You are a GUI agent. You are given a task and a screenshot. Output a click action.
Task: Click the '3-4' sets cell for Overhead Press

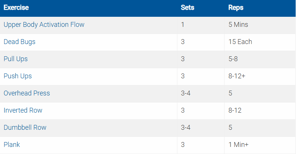[x=186, y=93]
